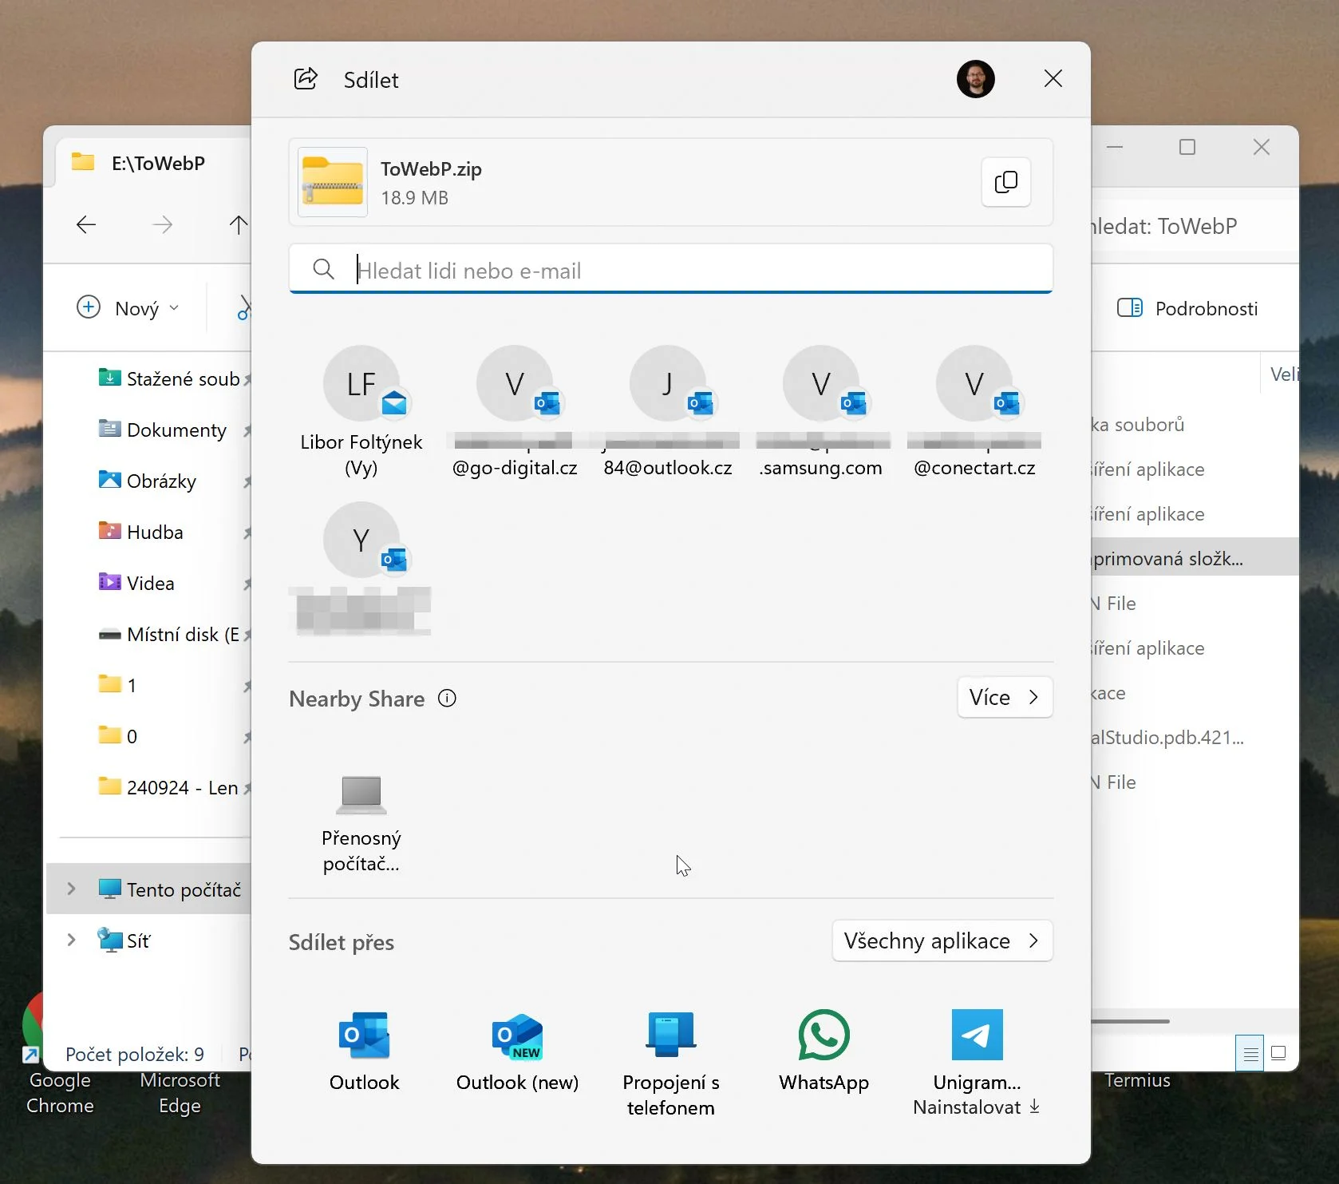This screenshot has width=1339, height=1184.
Task: Switch to large thumbnails view in File Explorer
Action: [x=1278, y=1053]
